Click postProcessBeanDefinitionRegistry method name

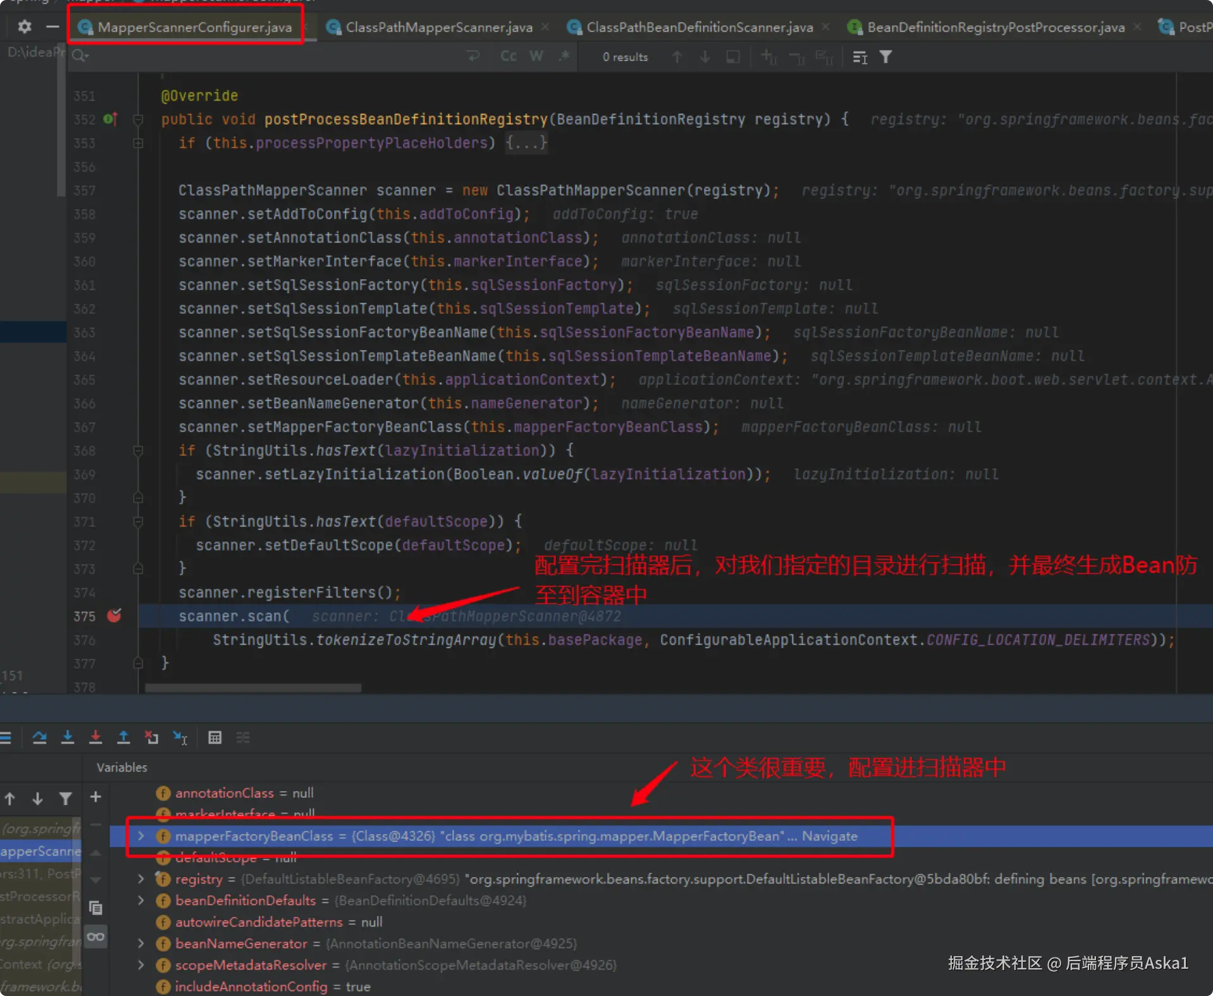click(406, 119)
